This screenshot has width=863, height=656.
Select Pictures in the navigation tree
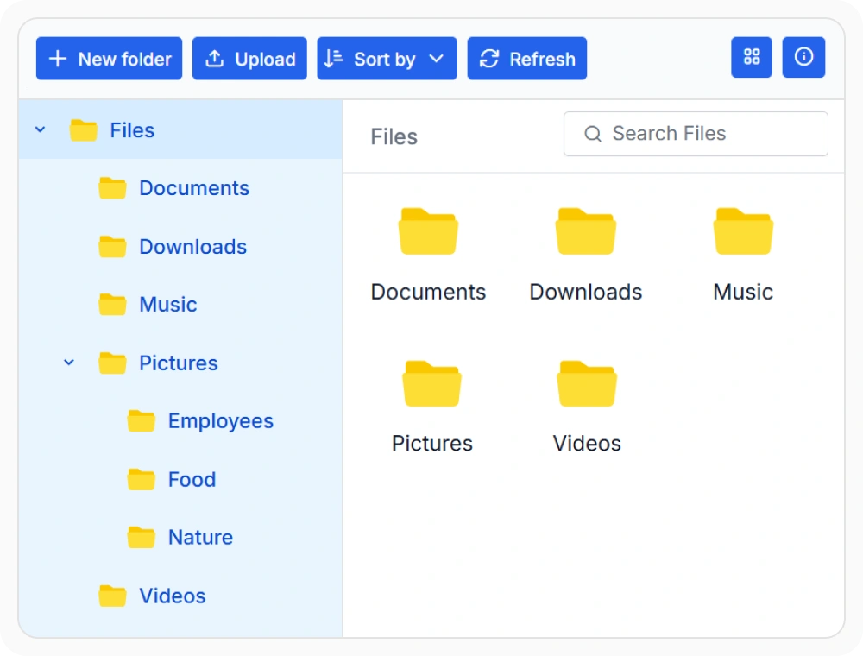tap(180, 363)
